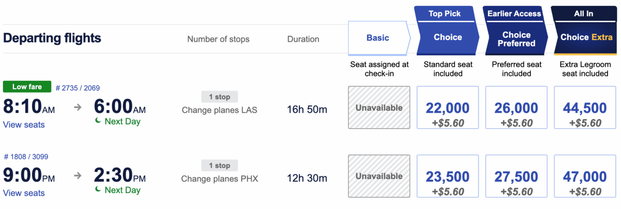621x209 pixels.
Task: Click the 1 stop badge for PHX flight
Action: click(219, 165)
